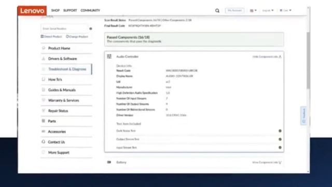
Task: Click the Battery component title
Action: pyautogui.click(x=121, y=163)
